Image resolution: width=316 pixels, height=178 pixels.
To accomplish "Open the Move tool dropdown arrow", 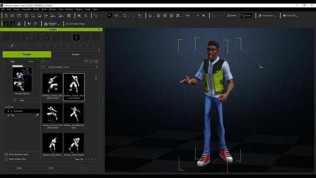I will pos(120,16).
